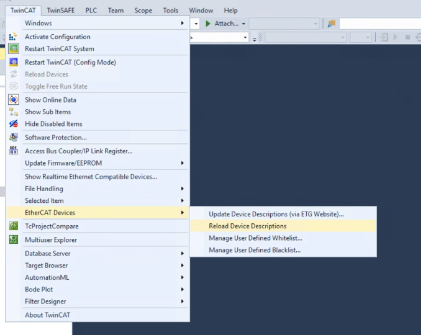The height and width of the screenshot is (335, 421).
Task: Open the dropdown arrow left of the Attach button
Action: [196, 24]
